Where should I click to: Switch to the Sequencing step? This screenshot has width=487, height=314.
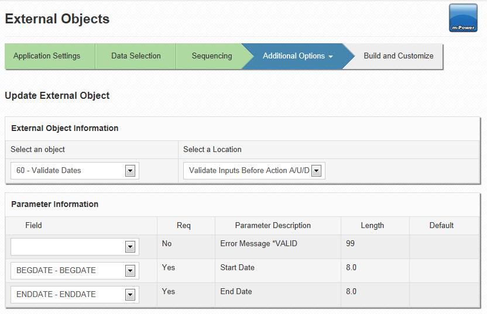point(212,56)
